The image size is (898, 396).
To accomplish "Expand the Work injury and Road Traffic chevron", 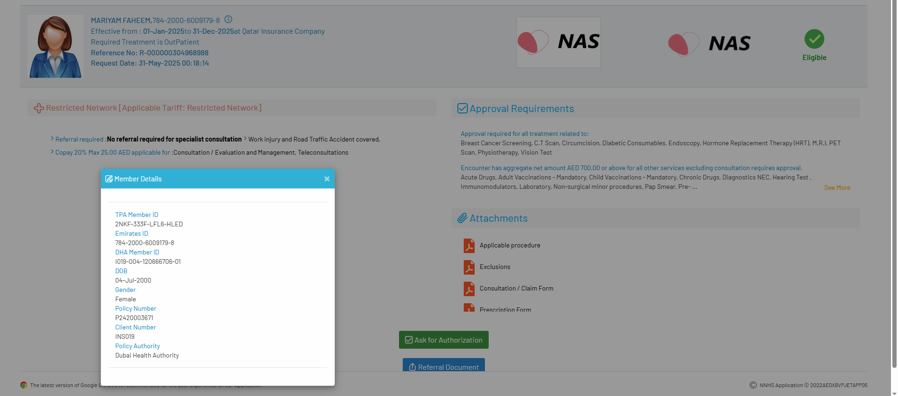I will (245, 139).
